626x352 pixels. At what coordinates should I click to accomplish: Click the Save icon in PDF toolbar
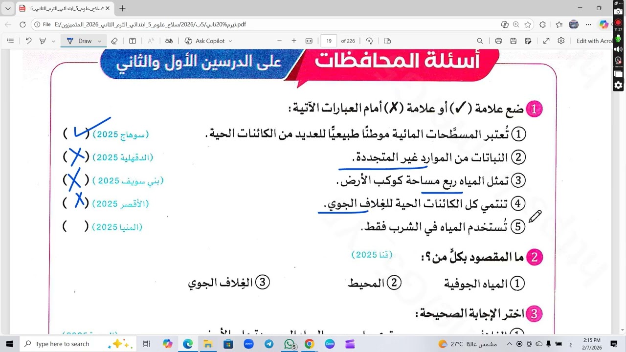(513, 41)
